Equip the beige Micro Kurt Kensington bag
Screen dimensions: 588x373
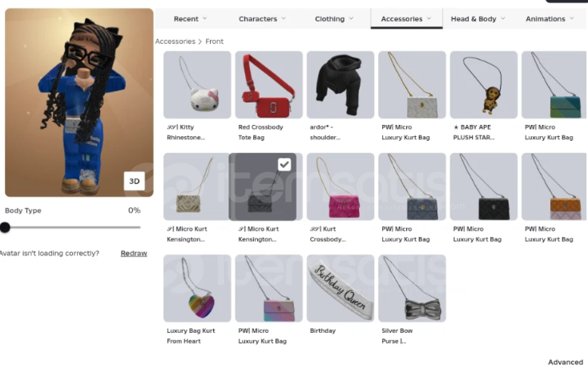pos(196,186)
